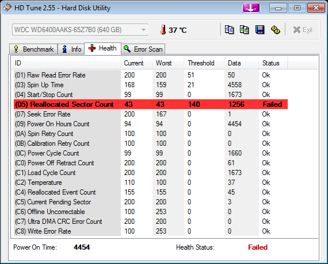Click the purple download arrow button

pos(251,8)
